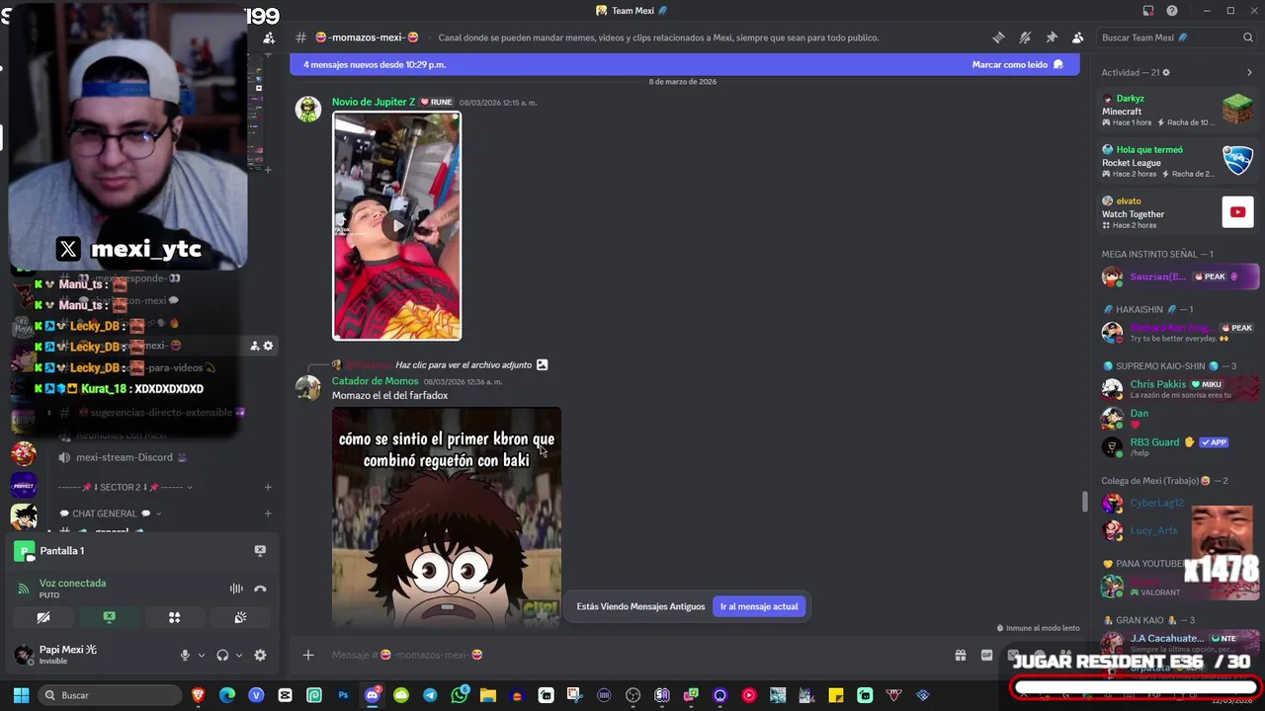
Task: Open Photoshop from taskbar
Action: pos(343,695)
